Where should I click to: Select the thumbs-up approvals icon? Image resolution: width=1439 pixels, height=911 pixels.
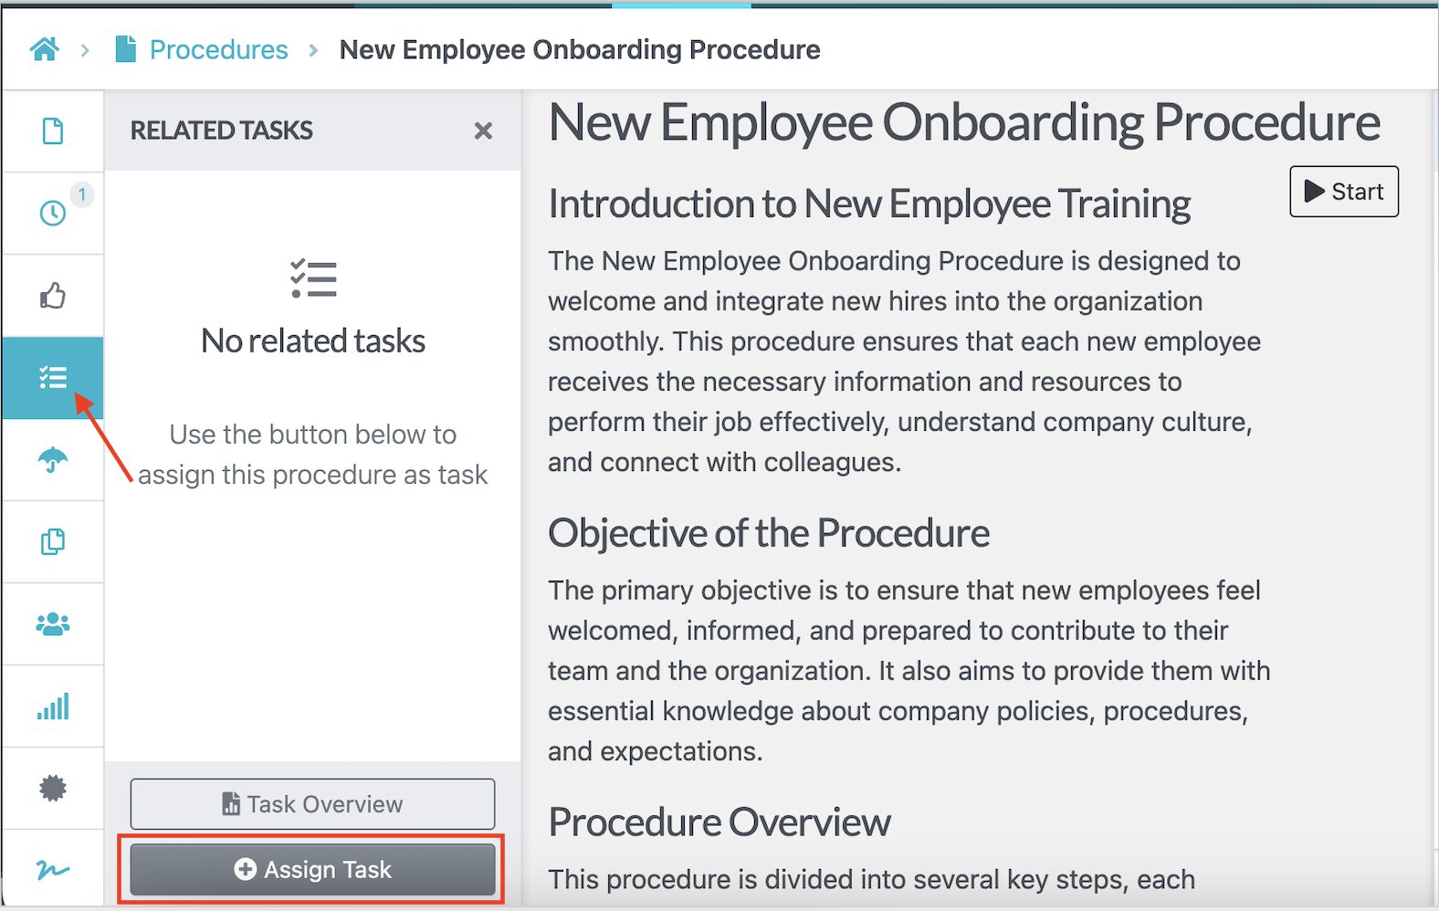(x=52, y=294)
